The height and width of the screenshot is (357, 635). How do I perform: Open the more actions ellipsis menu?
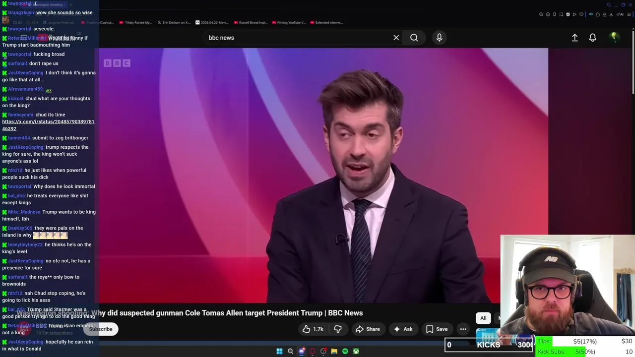click(463, 329)
